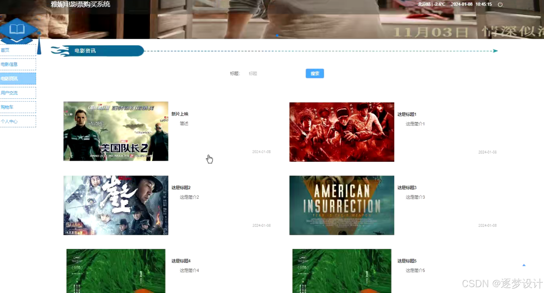Go to 用户交流 sidebar item
544x293 pixels.
[x=18, y=93]
